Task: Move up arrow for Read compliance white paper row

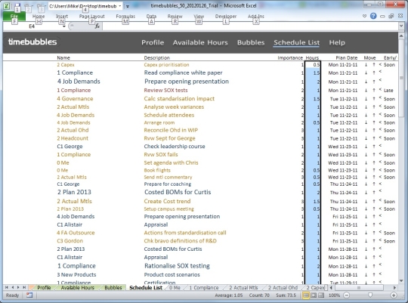Action: click(x=374, y=73)
